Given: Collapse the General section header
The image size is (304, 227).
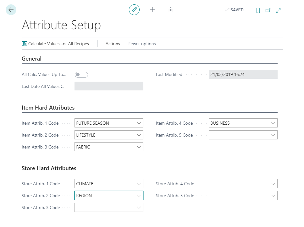Looking at the screenshot, I should pyautogui.click(x=31, y=59).
